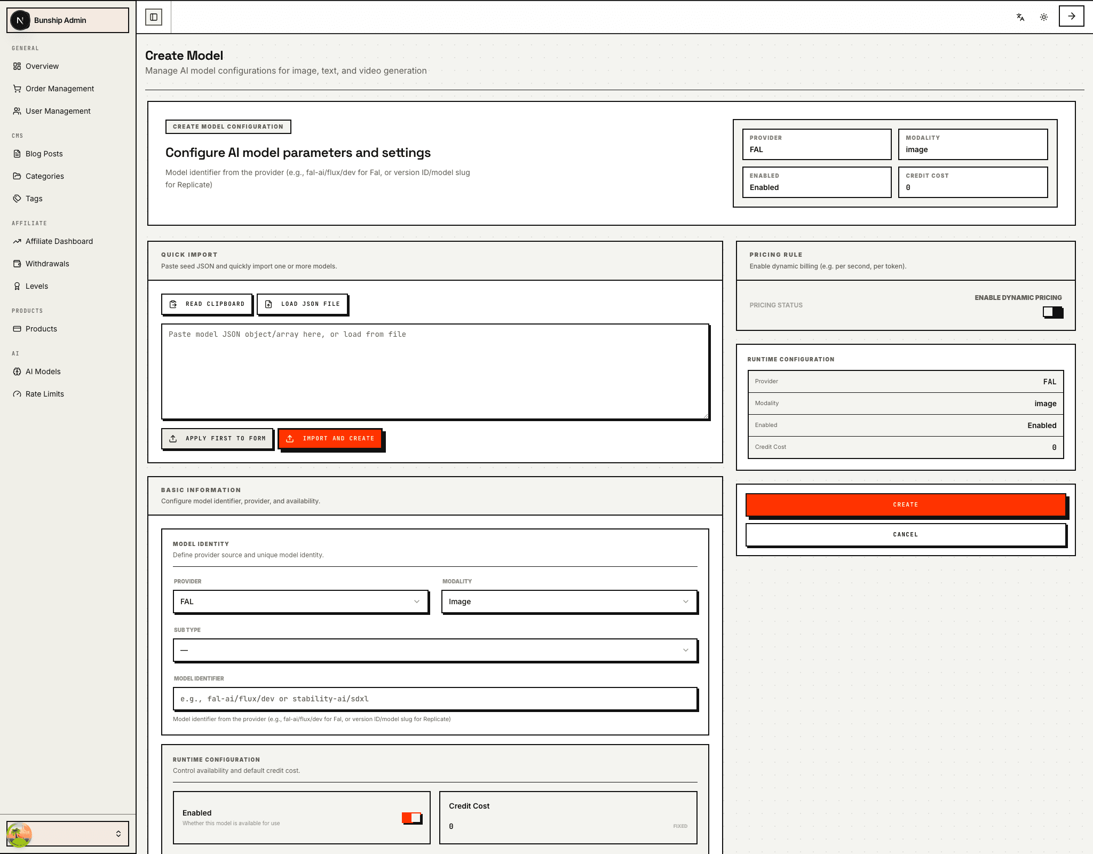Image resolution: width=1093 pixels, height=854 pixels.
Task: Expand the Sub Type dropdown
Action: [x=434, y=650]
